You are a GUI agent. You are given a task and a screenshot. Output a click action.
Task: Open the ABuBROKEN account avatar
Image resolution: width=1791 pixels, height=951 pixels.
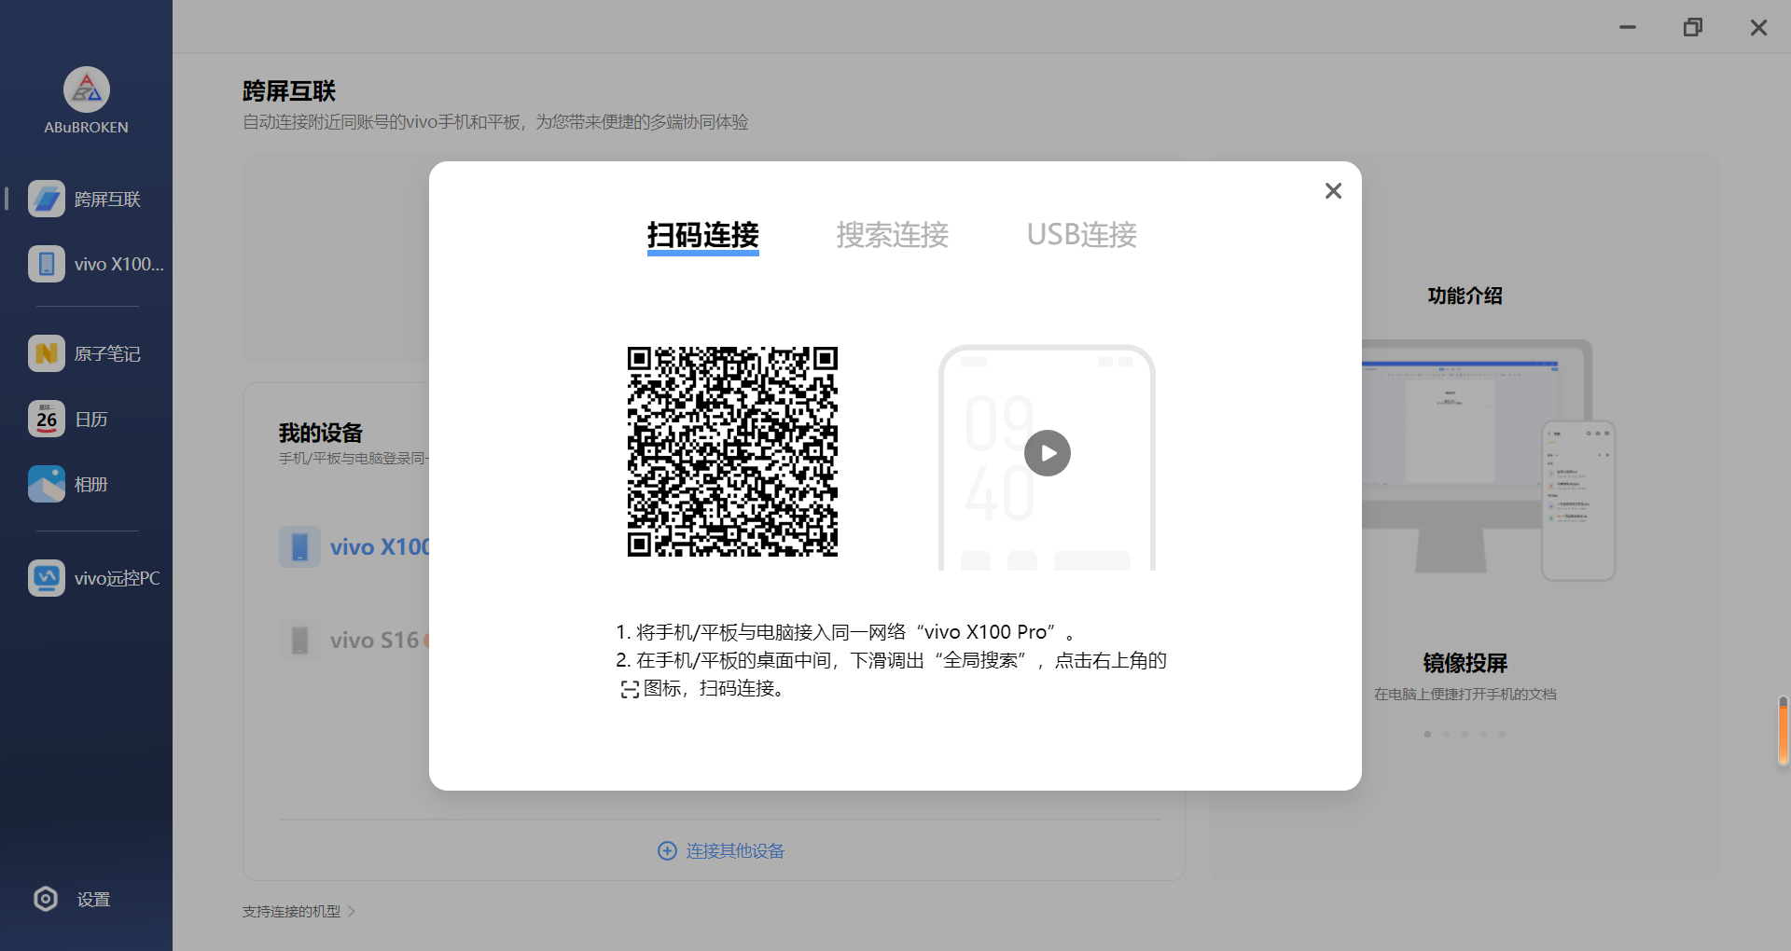[87, 90]
